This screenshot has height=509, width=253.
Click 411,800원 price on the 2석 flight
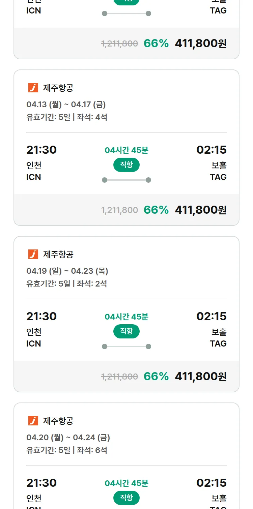pos(201,376)
